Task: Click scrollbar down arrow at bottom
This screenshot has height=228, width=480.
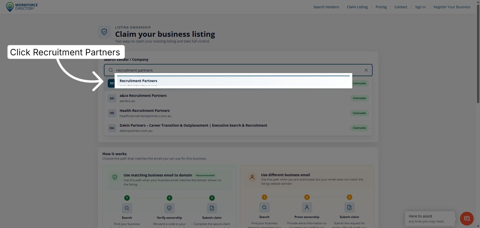Action: pyautogui.click(x=478, y=226)
